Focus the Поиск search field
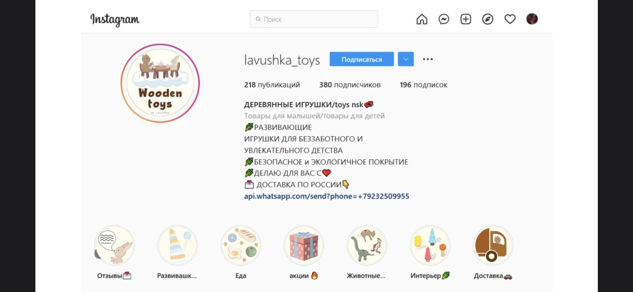Viewport: 633px width, 292px height. 314,19
